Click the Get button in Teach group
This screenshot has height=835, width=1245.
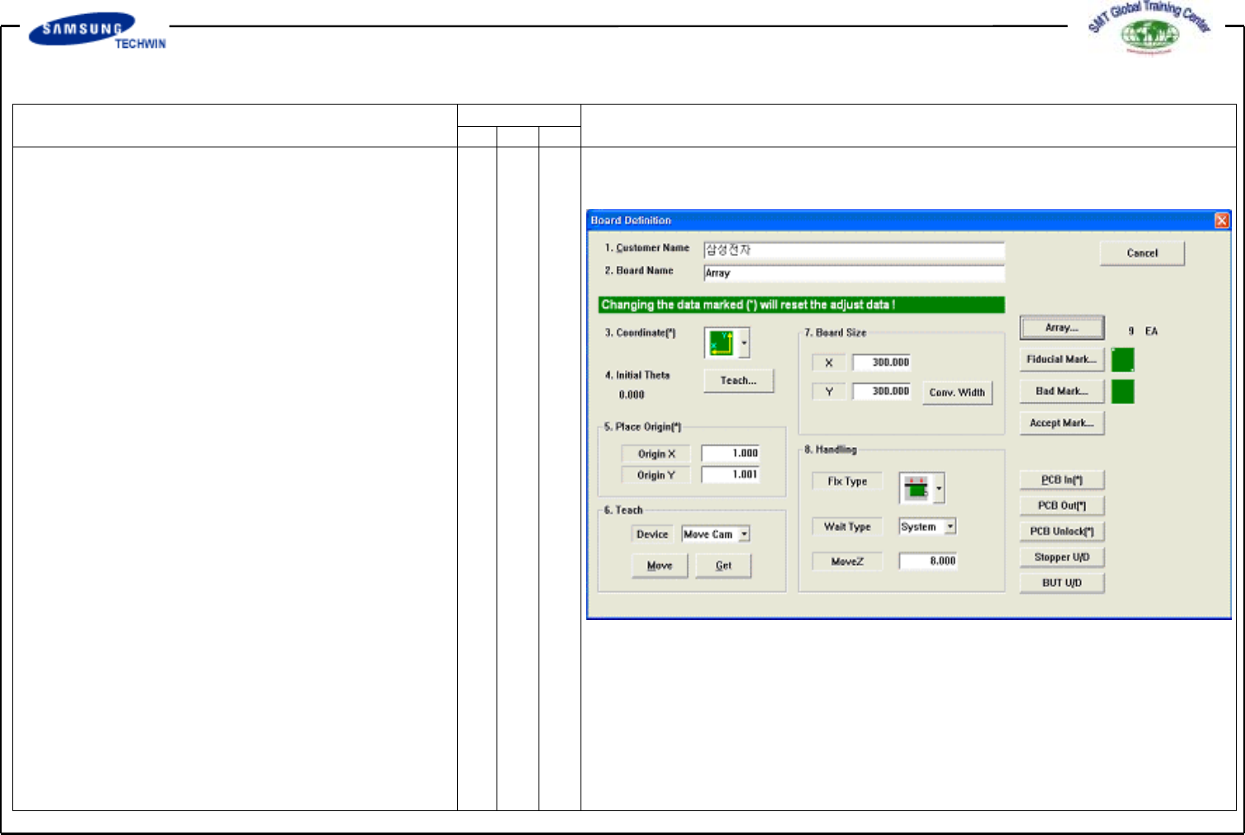[724, 566]
